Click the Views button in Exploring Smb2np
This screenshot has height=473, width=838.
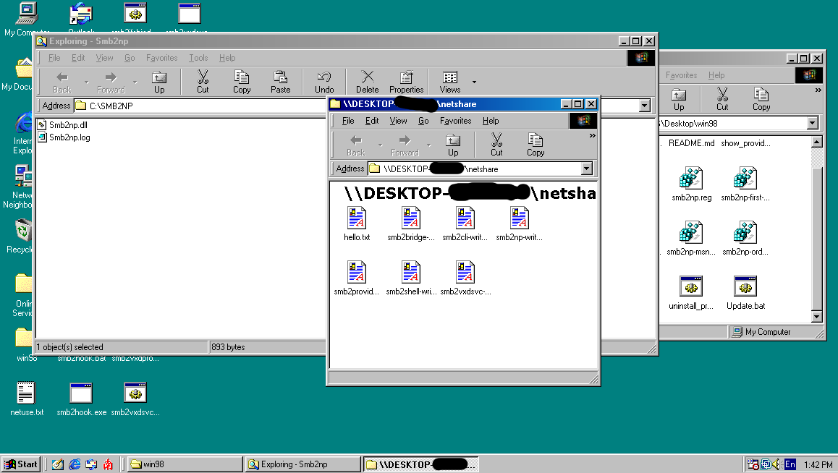(x=450, y=82)
